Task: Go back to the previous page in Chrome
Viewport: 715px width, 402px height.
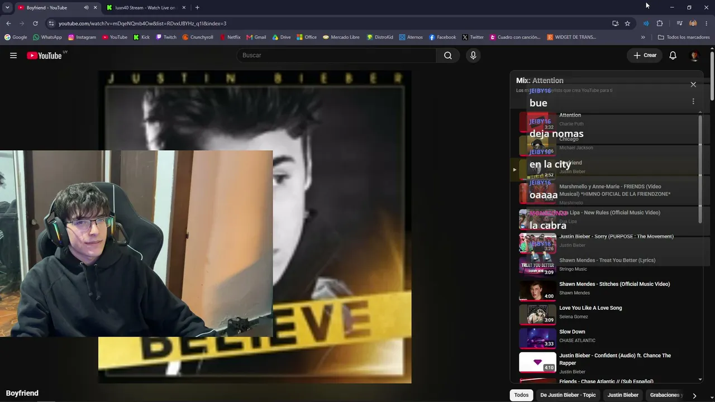Action: (x=8, y=23)
